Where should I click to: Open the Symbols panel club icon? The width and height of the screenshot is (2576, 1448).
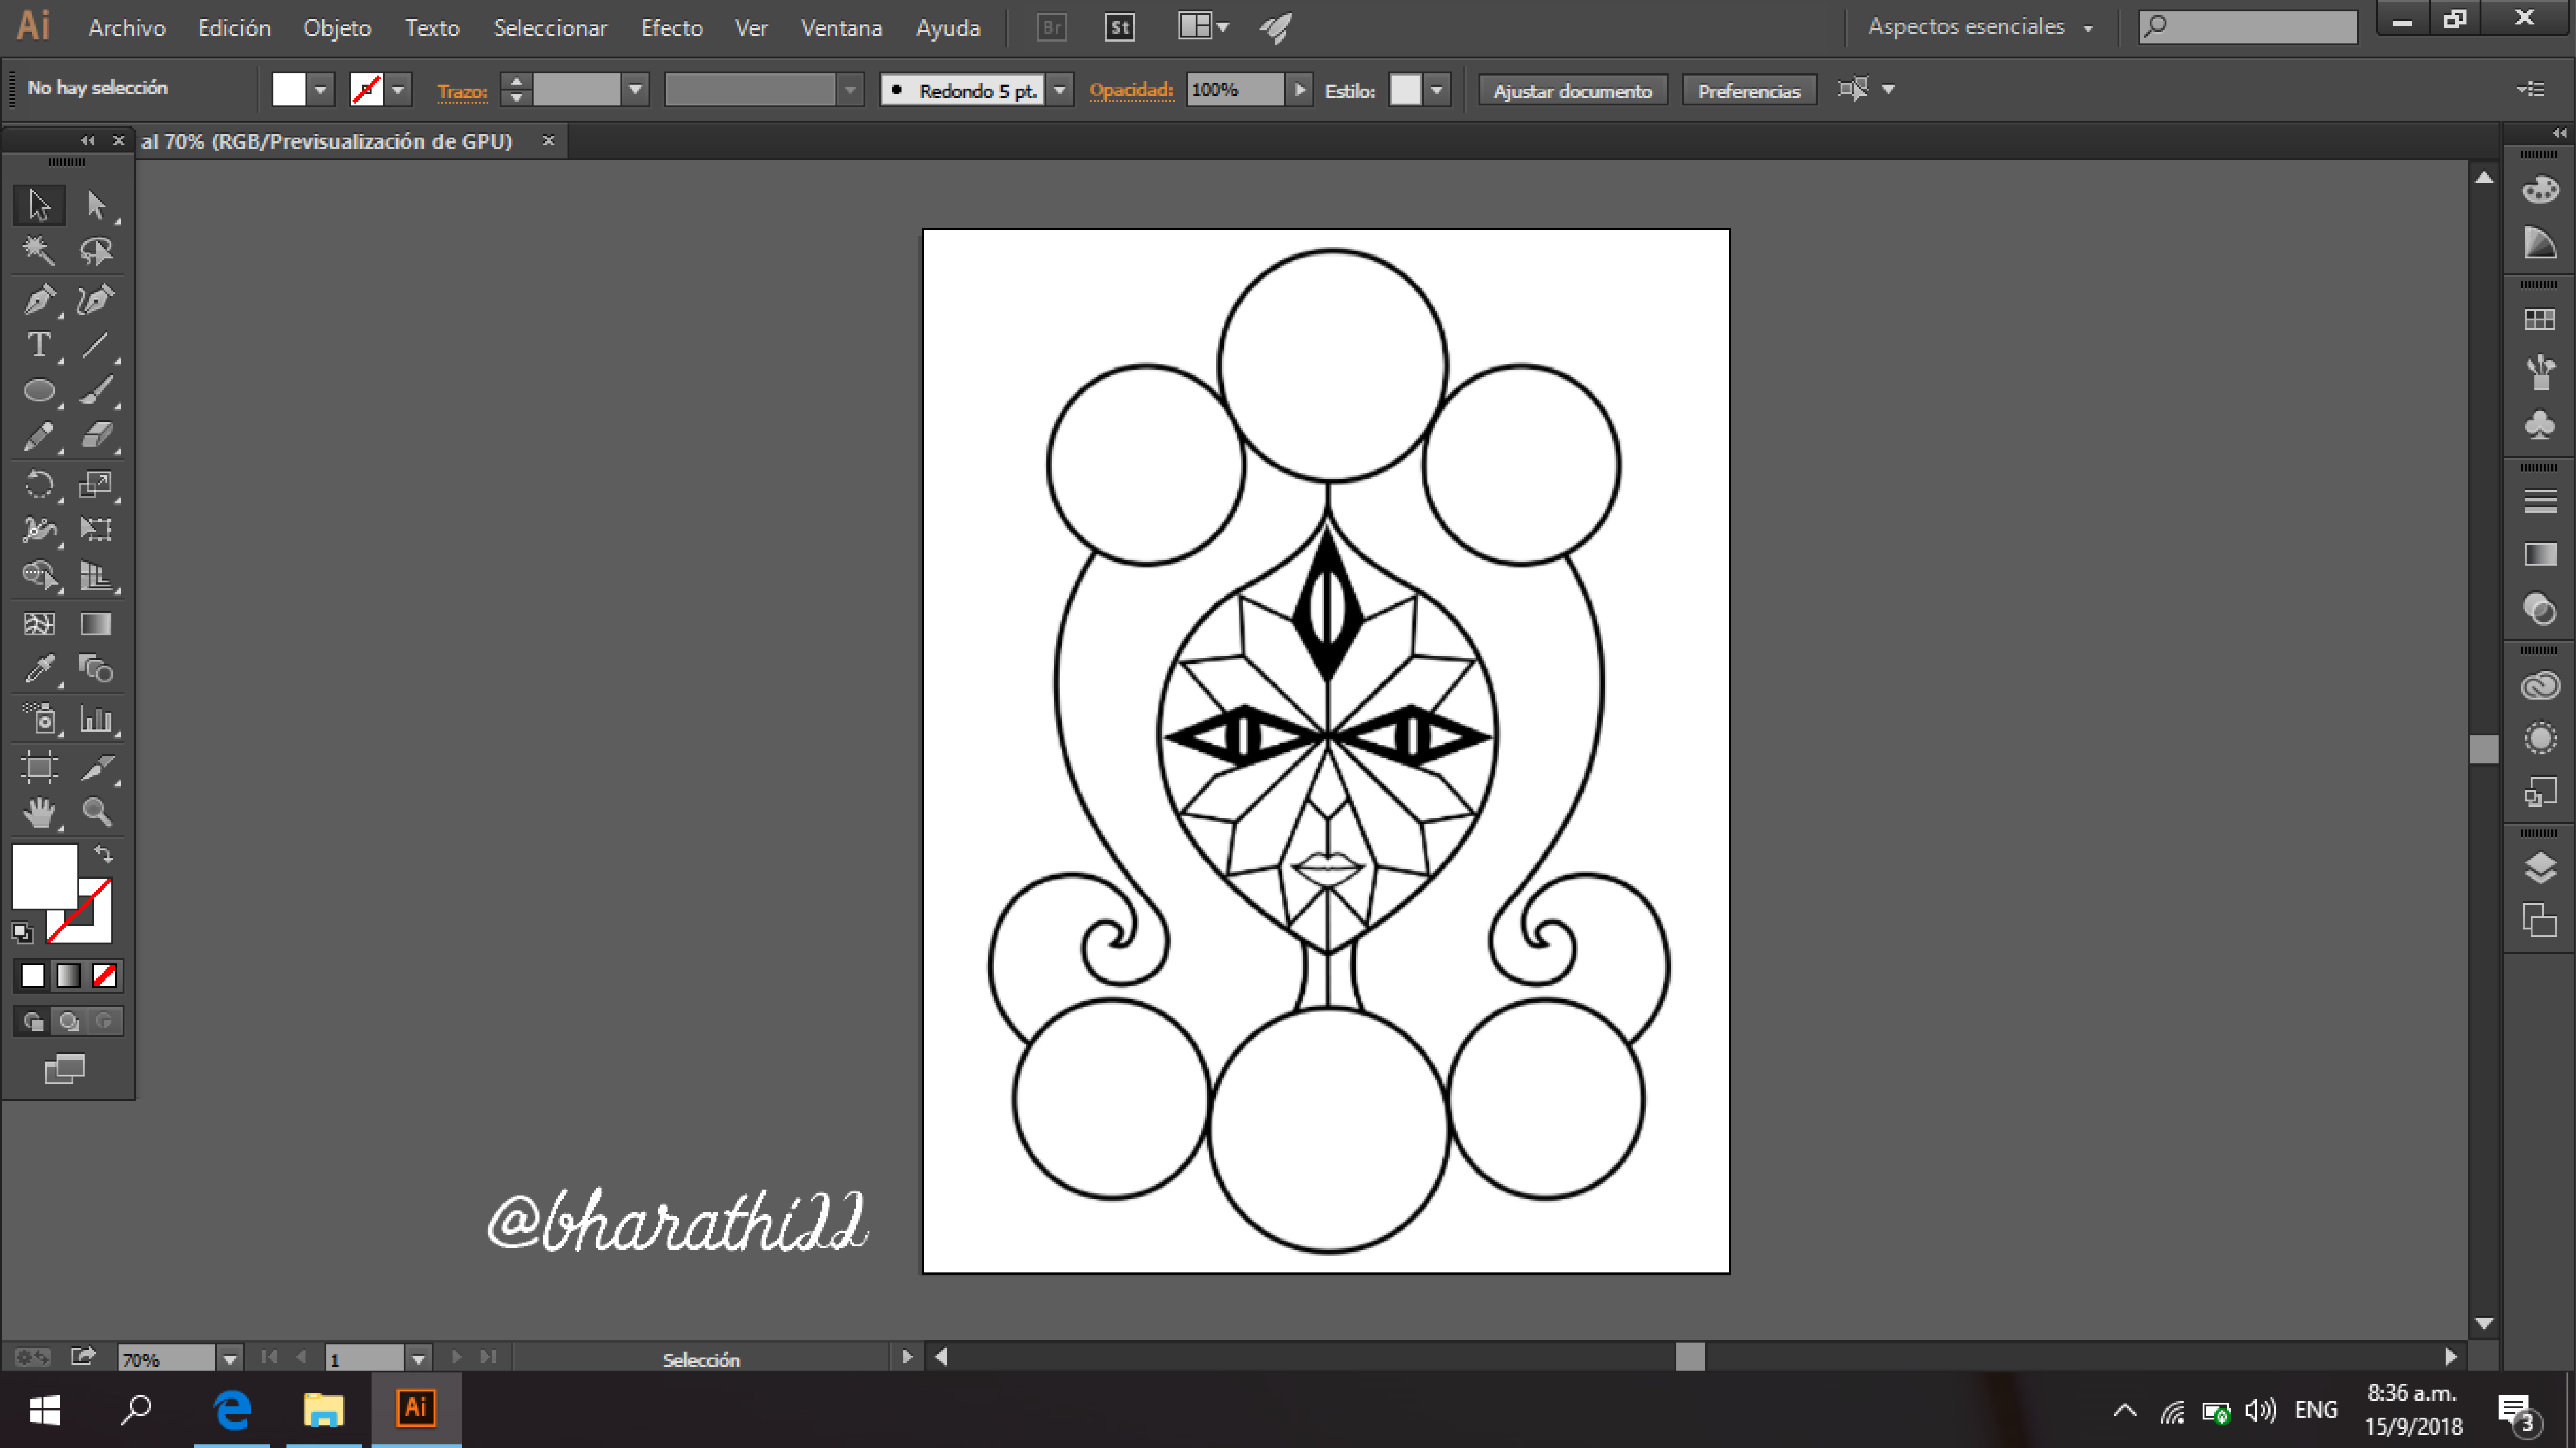[2540, 426]
